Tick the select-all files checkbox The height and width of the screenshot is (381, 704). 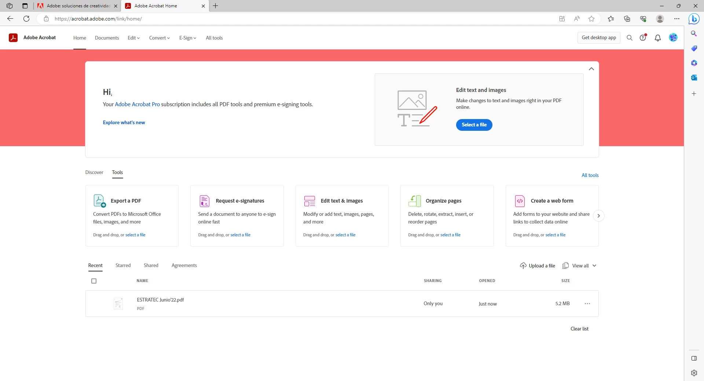click(94, 281)
